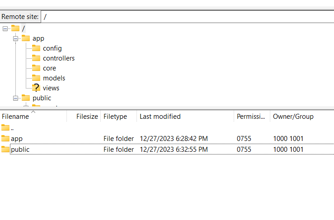Screen dimensions: 334x220
Task: Click the config folder icon in tree
Action: [36, 48]
